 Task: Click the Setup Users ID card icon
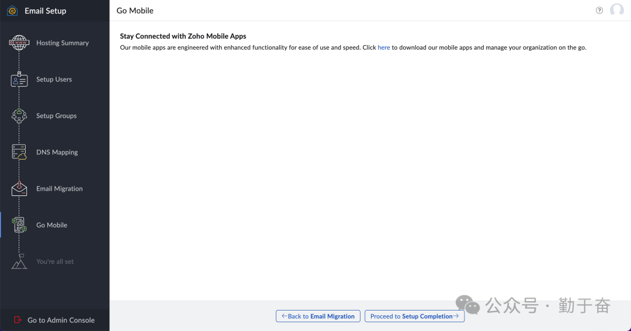(x=19, y=80)
